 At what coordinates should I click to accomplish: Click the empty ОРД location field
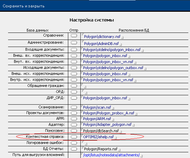coord(84,92)
